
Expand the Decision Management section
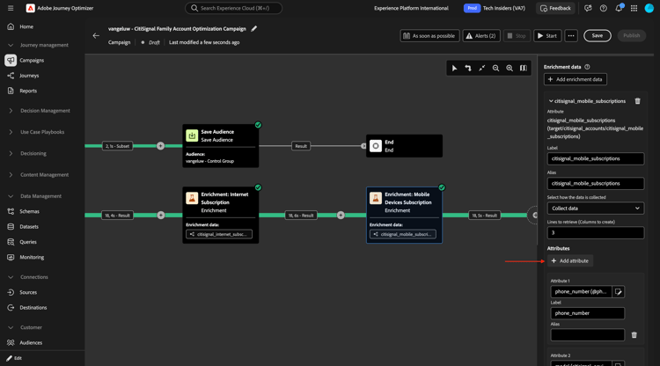click(x=11, y=111)
